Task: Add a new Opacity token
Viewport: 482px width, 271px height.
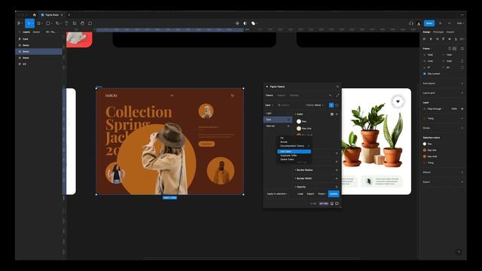Action: tap(337, 187)
